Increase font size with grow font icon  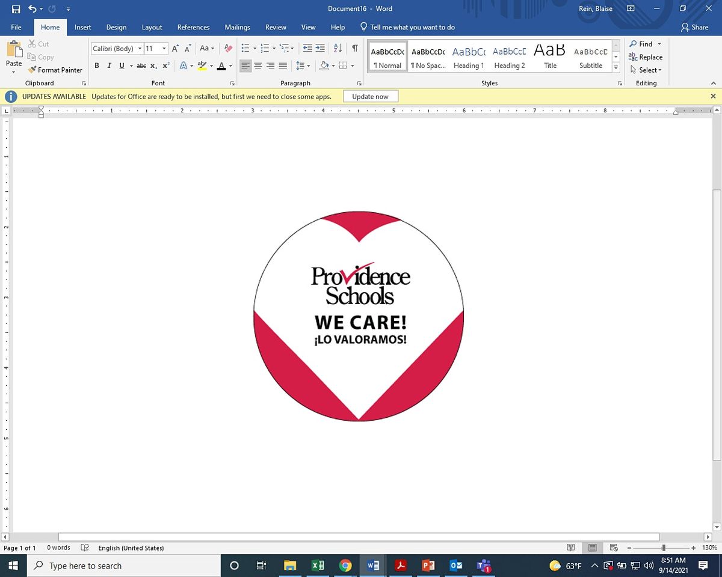(176, 48)
